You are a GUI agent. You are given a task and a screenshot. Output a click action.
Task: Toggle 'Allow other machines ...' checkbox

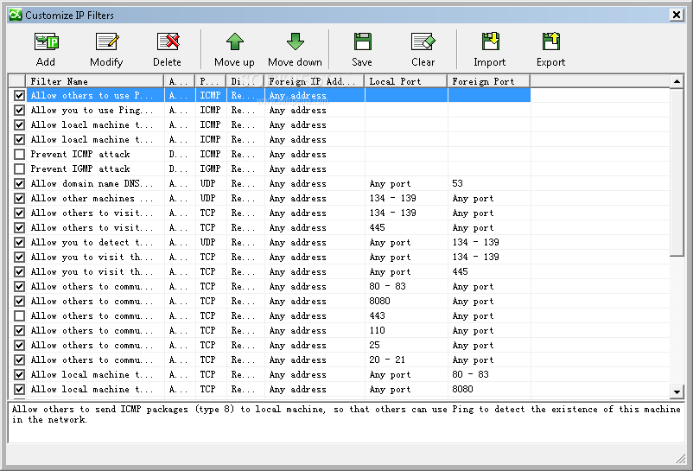click(x=19, y=199)
